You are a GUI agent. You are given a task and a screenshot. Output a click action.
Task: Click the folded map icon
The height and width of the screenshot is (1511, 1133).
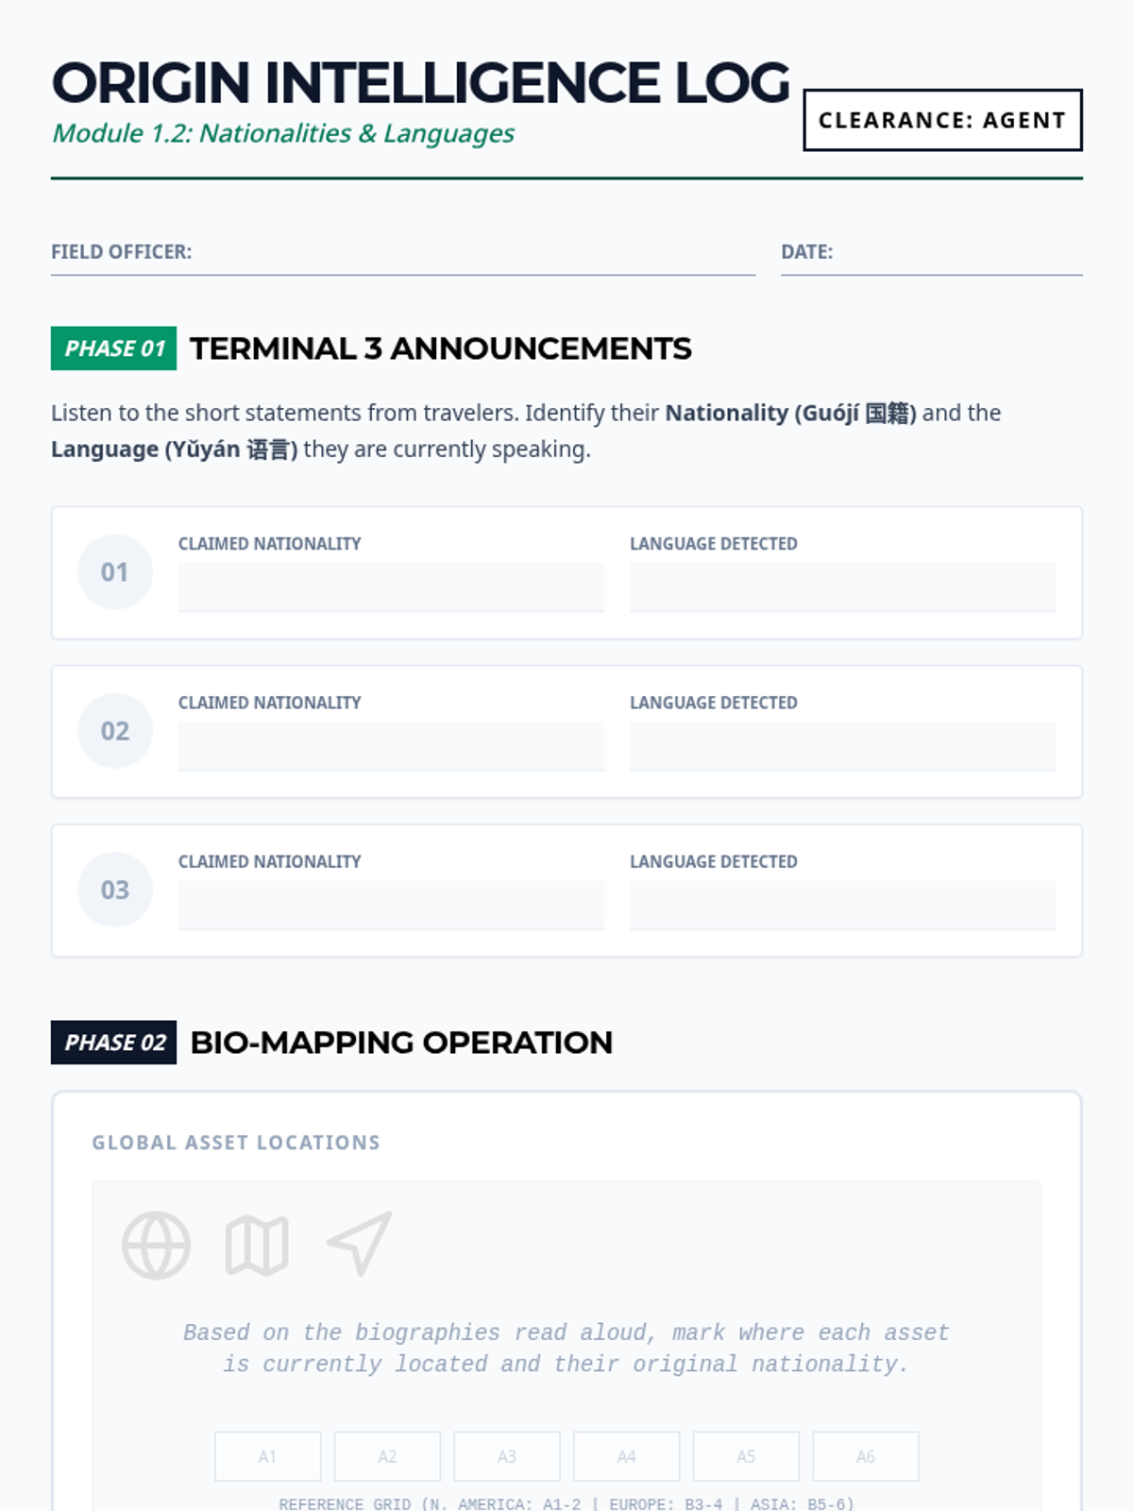pos(257,1245)
